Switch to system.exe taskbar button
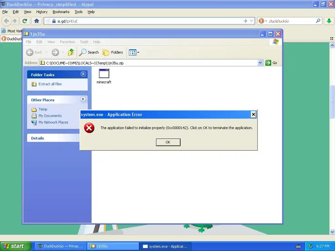Viewport: 335px width, 251px height. (x=166, y=246)
